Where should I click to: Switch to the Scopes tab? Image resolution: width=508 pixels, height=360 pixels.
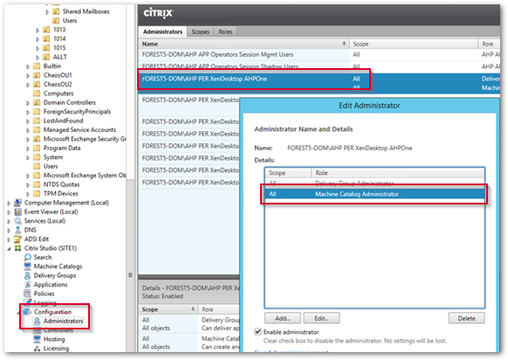coord(200,31)
